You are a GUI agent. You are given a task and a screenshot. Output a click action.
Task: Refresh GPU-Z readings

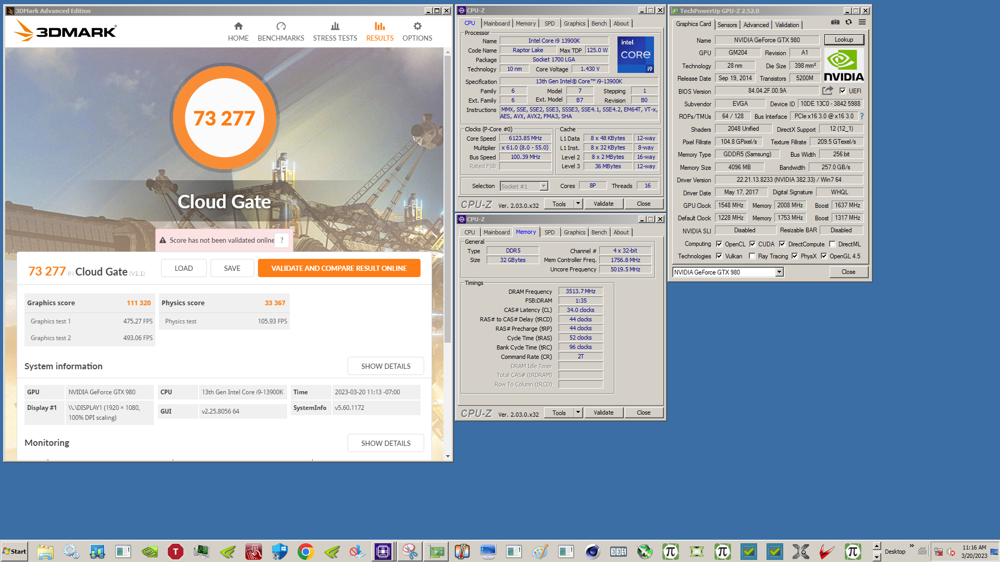click(x=849, y=22)
